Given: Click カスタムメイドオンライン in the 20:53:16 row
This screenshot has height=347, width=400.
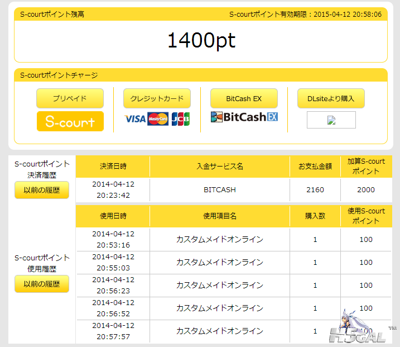Looking at the screenshot, I should [x=220, y=239].
